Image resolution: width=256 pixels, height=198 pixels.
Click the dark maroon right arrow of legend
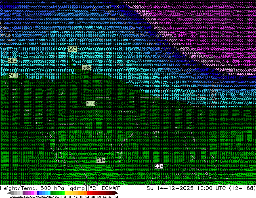116,193
